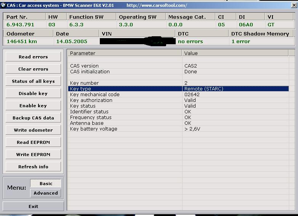
Task: Click the Read EEPROM button
Action: point(33,142)
